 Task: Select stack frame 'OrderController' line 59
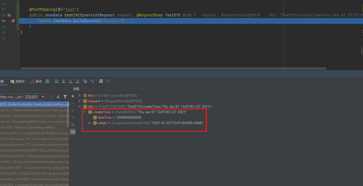click(x=34, y=104)
